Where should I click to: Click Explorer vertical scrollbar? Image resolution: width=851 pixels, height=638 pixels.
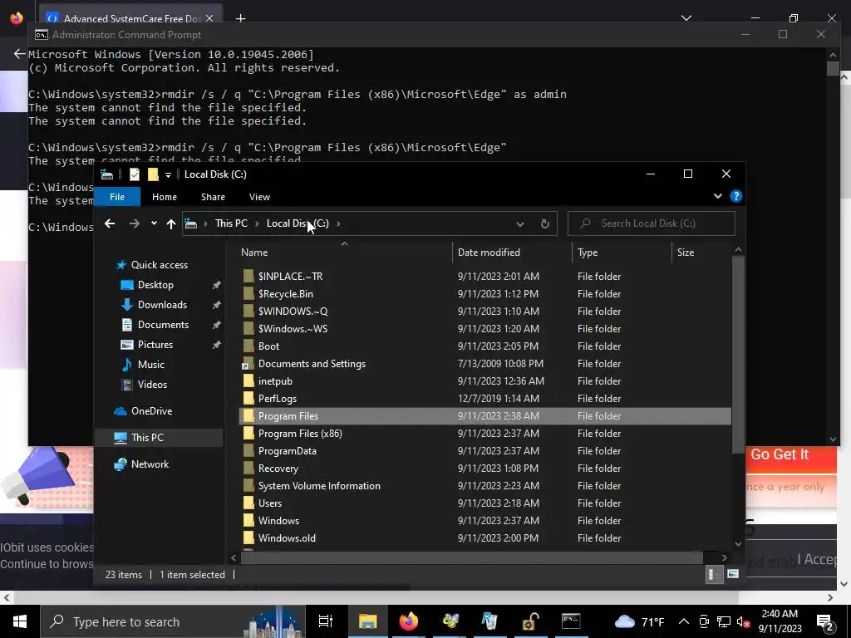(x=738, y=354)
